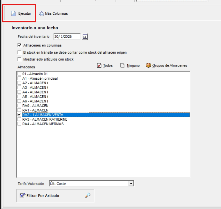Screen dimensions: 221x209
Task: Select Todos warehouses link
Action: pos(108,65)
